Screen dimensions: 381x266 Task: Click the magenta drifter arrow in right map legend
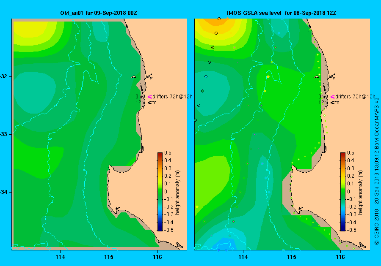pos(332,97)
